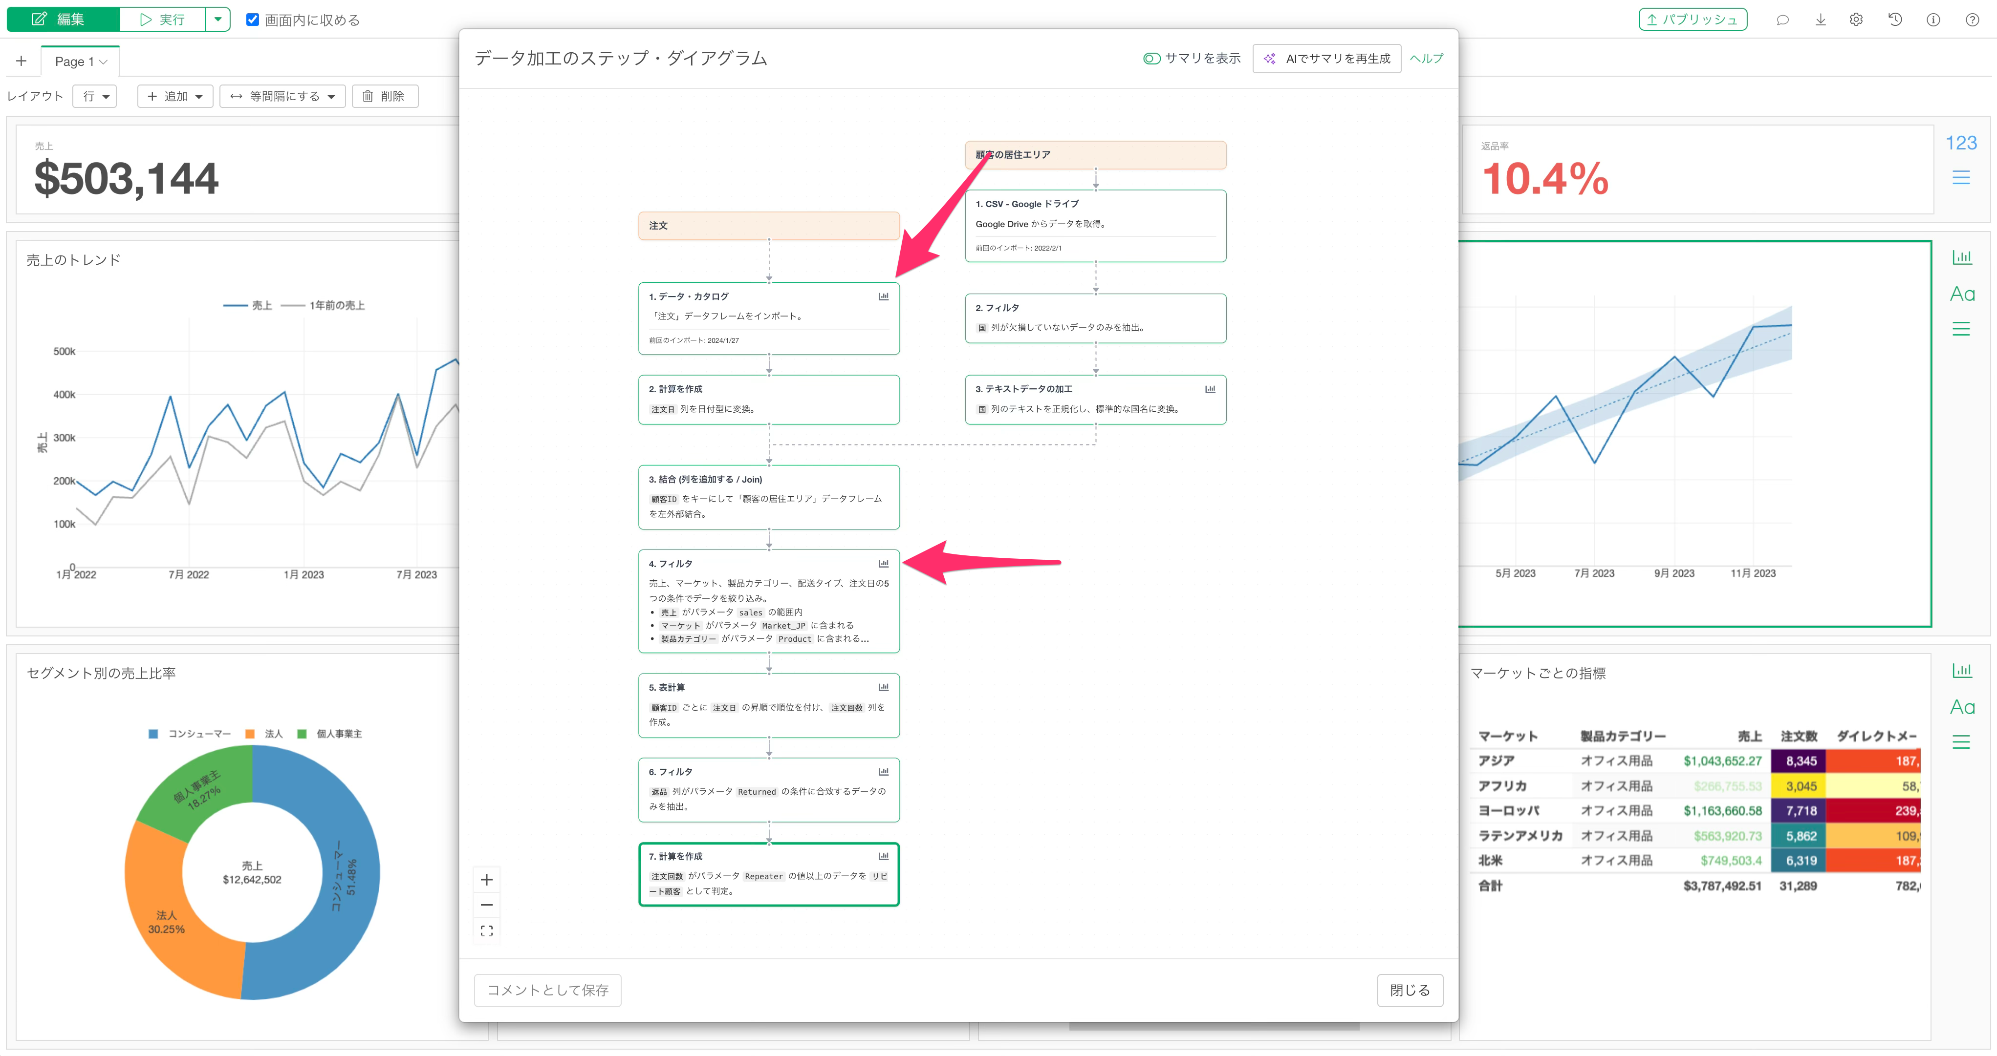Zoom out the diagram with minus button

(x=487, y=905)
